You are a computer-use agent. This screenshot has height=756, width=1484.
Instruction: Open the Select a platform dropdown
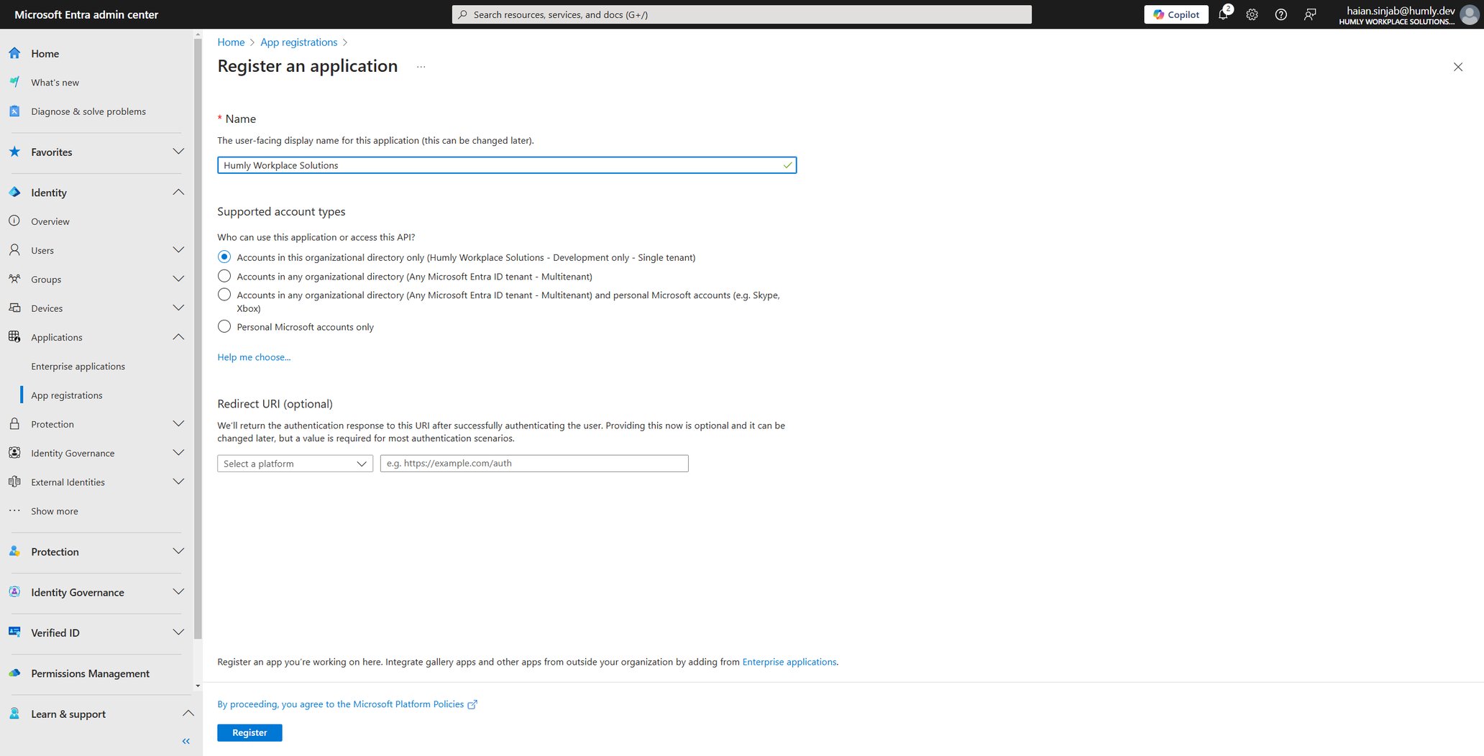294,463
